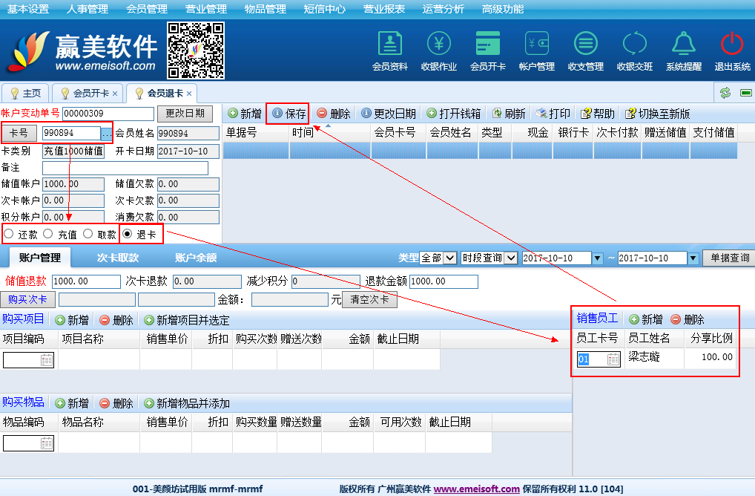Close the 会员退卡 tab

coord(189,94)
